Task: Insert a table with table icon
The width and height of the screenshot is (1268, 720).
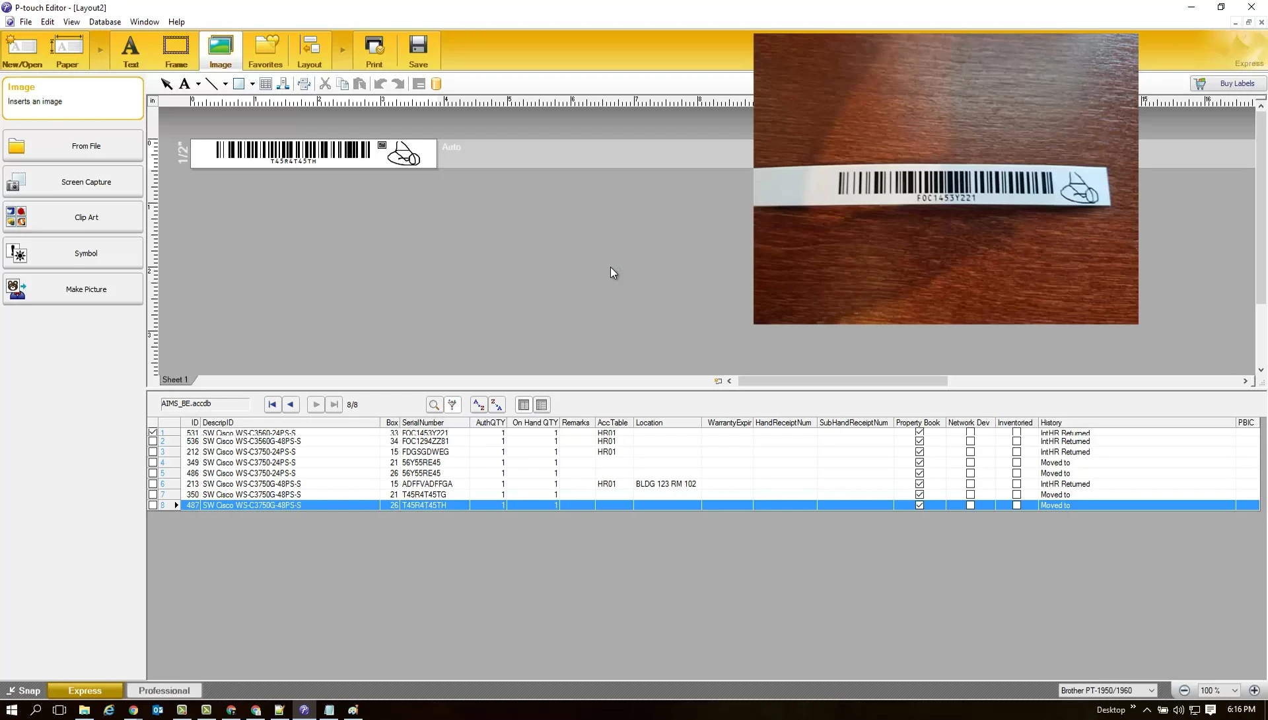Action: coord(265,84)
